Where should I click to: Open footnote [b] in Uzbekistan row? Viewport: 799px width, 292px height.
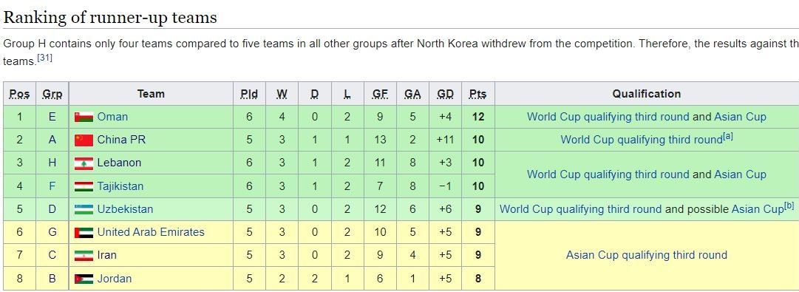[789, 206]
